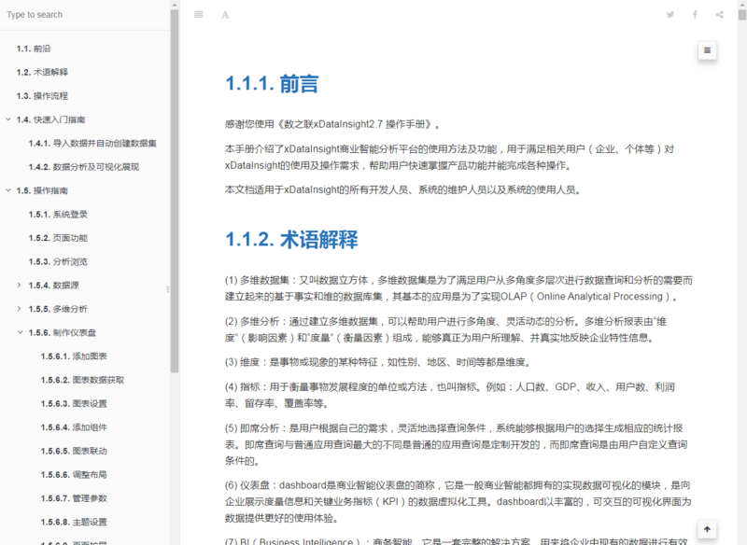Select 1.5.1. 系统登录 in the sidebar
747x545 pixels.
[x=58, y=215]
